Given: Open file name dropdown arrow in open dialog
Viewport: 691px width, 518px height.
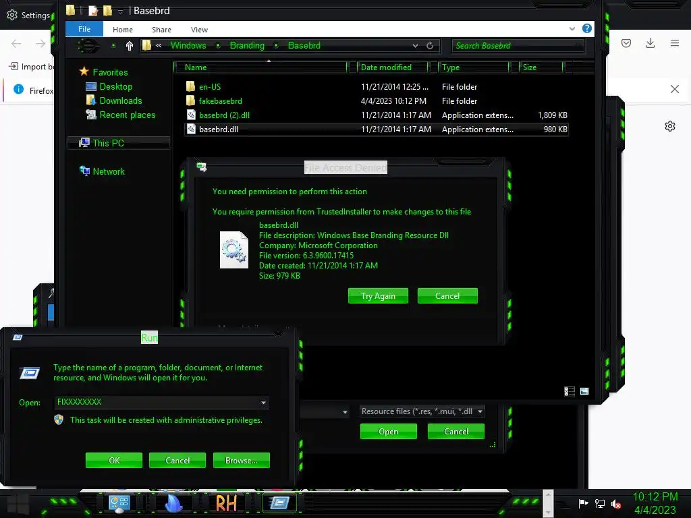Looking at the screenshot, I should pos(345,412).
